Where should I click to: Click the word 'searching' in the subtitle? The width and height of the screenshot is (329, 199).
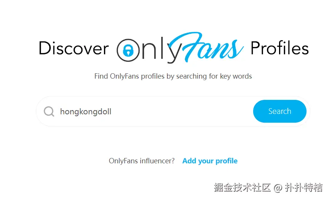click(191, 76)
